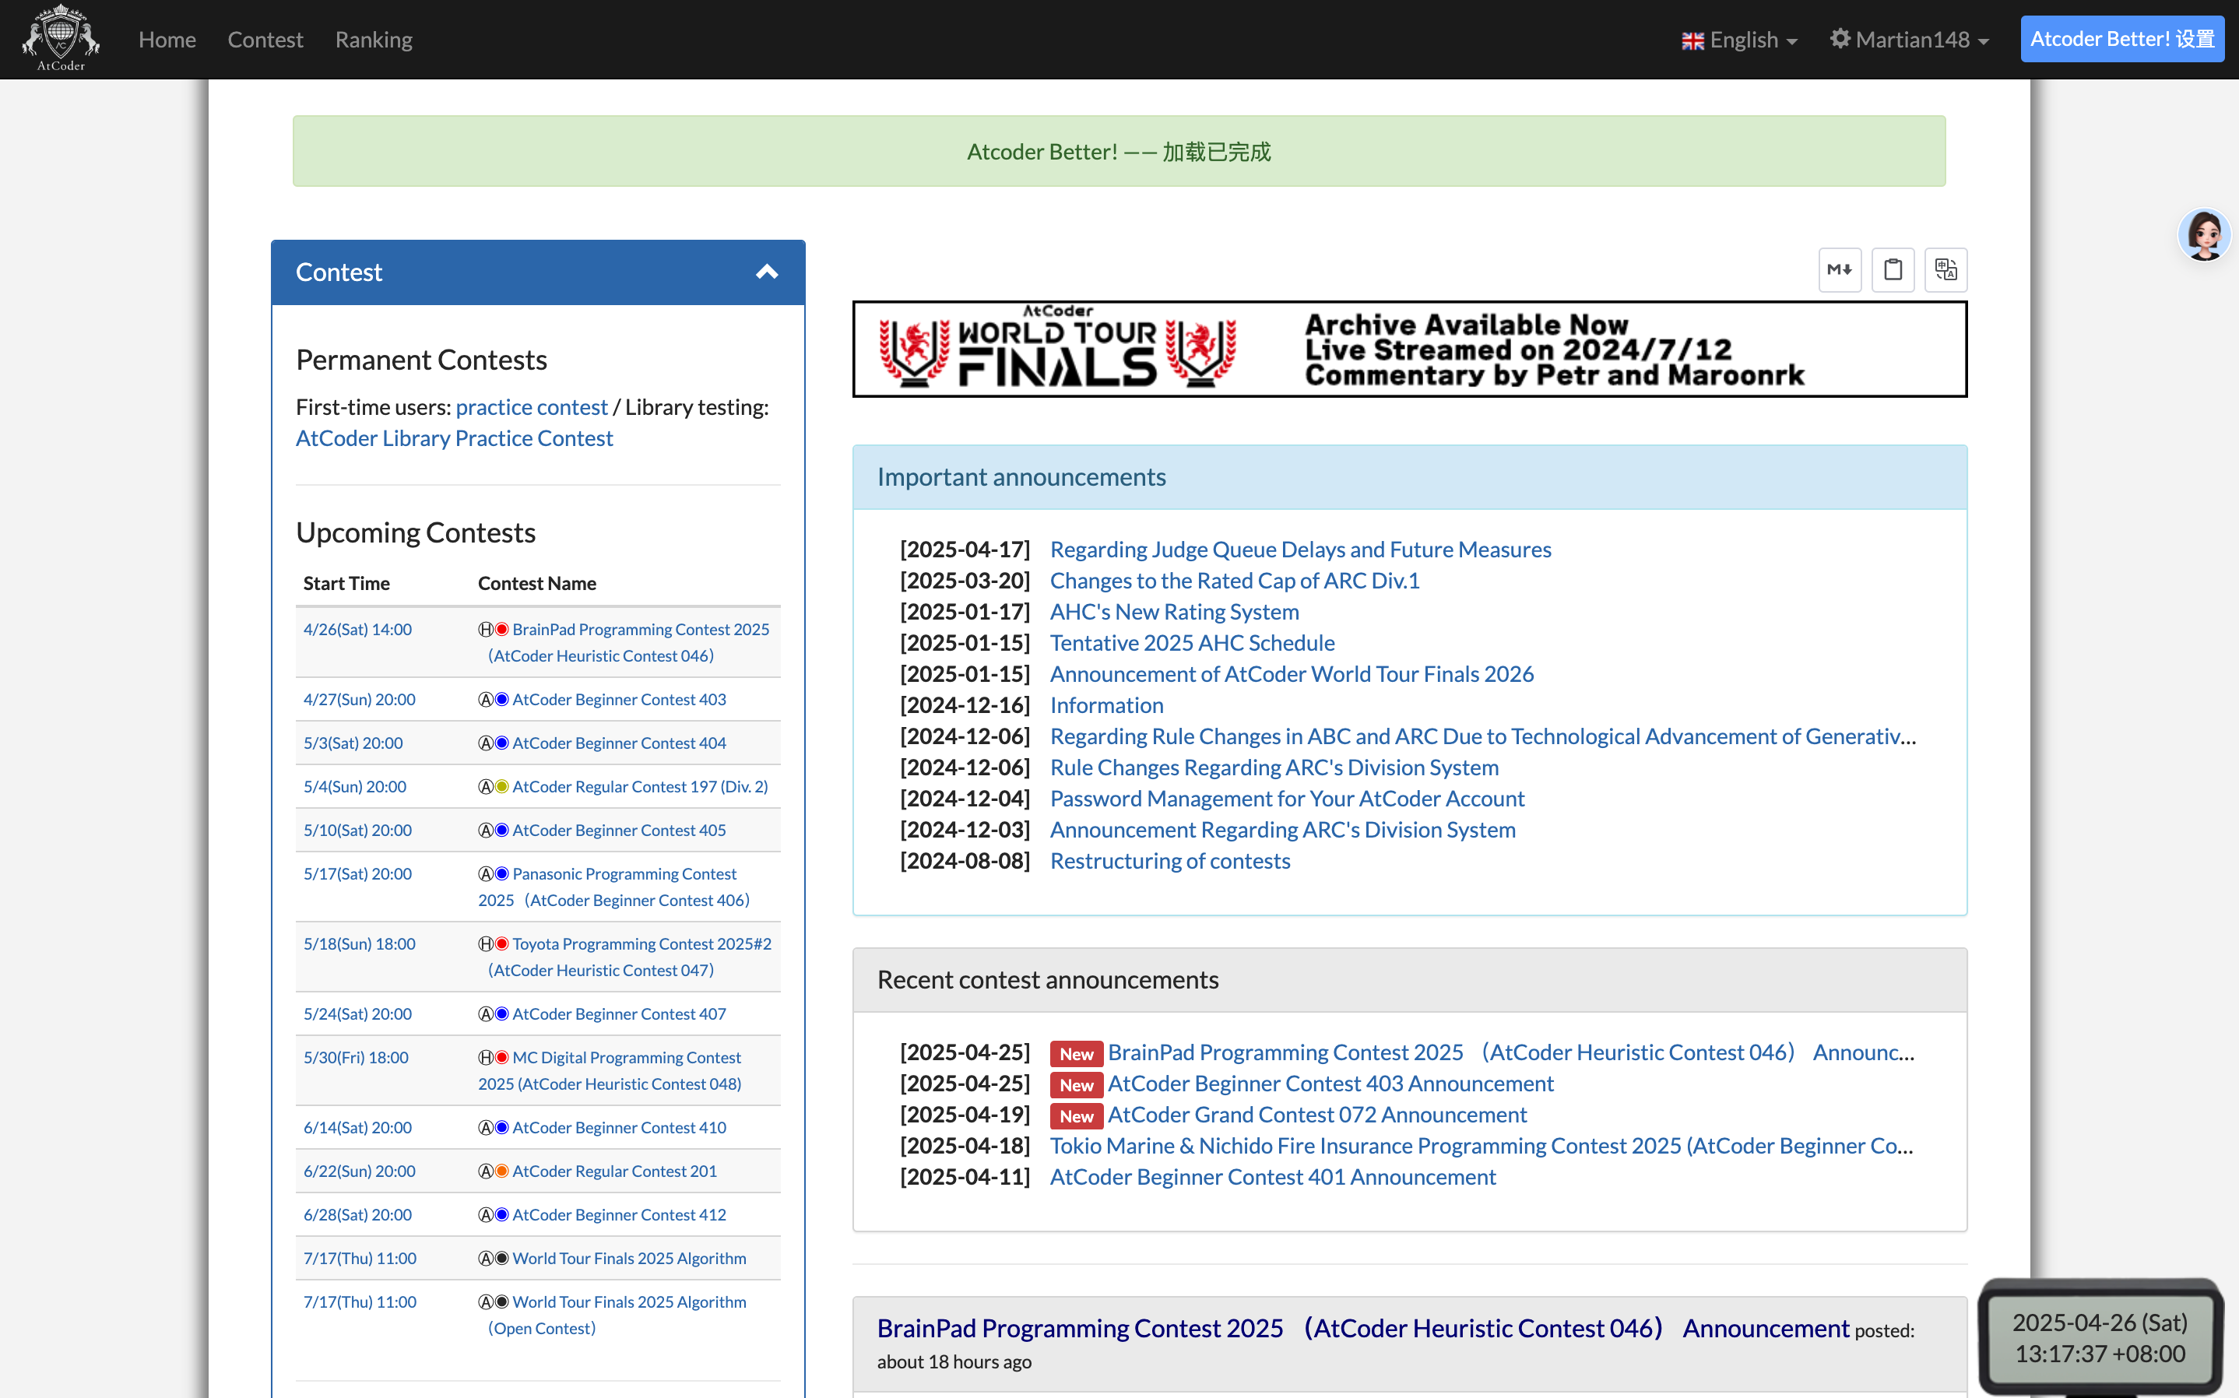Click the Atcoder Better! 加载已完成 notice
Image resolution: width=2239 pixels, height=1398 pixels.
1119,151
